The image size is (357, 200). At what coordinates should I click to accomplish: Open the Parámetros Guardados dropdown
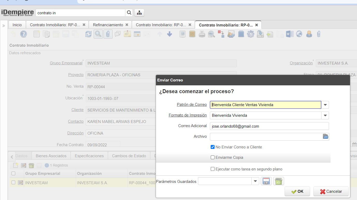[x=255, y=181]
